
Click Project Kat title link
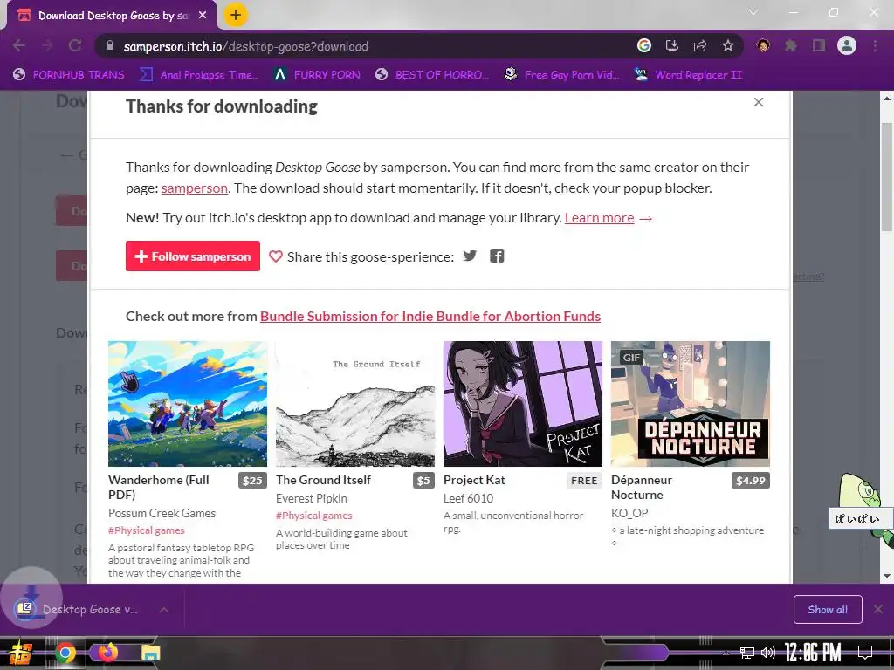(474, 480)
